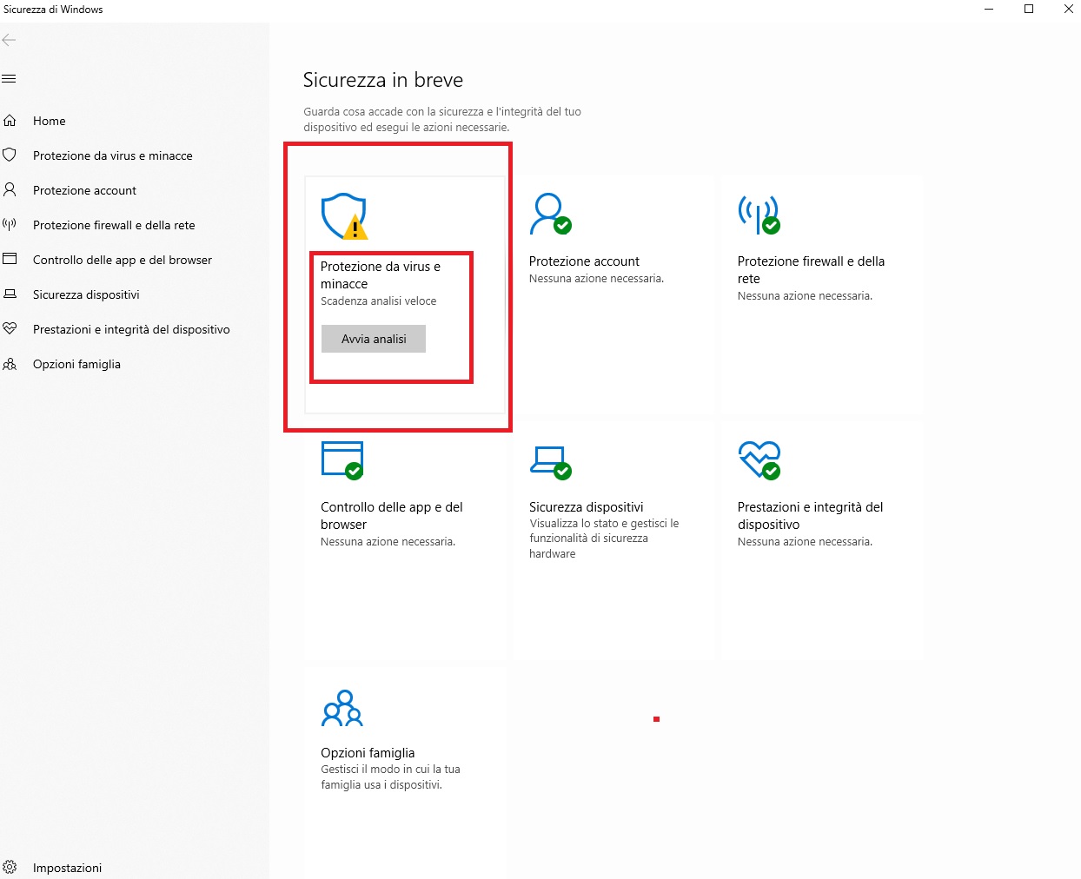The image size is (1081, 879).
Task: Click the device security laptop tile icon
Action: click(551, 462)
